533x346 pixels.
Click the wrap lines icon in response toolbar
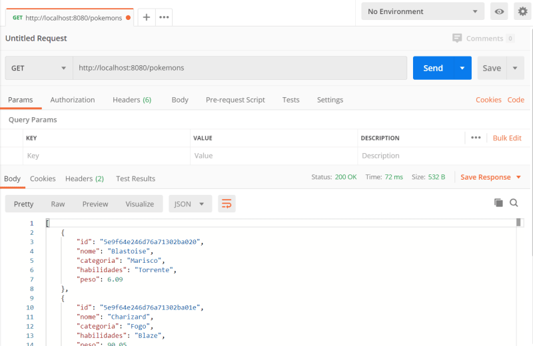click(x=227, y=204)
